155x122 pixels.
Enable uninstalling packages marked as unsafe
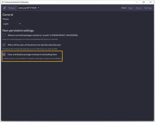coord(4,35)
